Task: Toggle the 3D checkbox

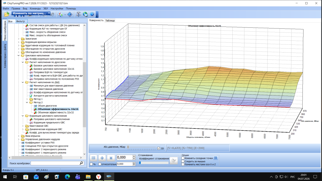Action: click(159, 148)
